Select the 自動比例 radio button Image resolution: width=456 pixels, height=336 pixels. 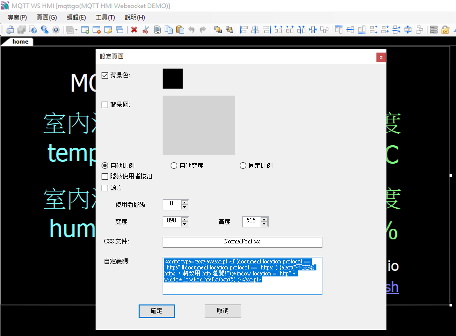click(105, 166)
